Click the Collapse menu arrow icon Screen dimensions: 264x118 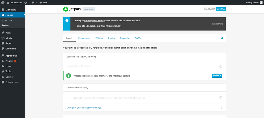tap(3, 82)
